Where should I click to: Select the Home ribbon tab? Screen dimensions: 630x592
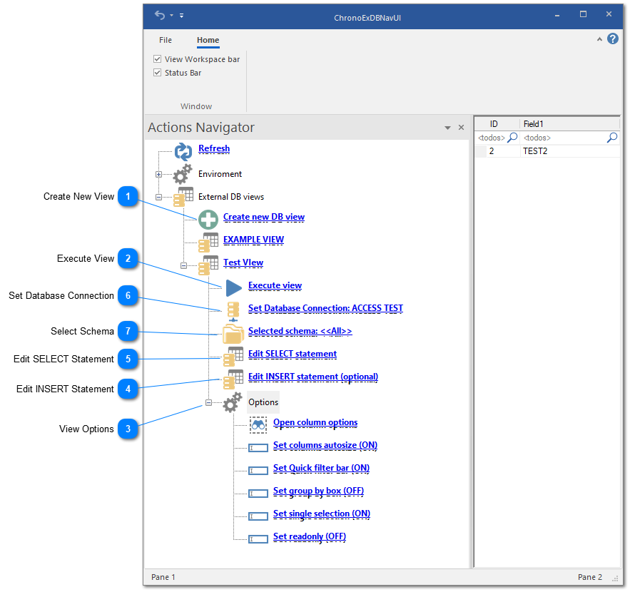click(x=208, y=41)
